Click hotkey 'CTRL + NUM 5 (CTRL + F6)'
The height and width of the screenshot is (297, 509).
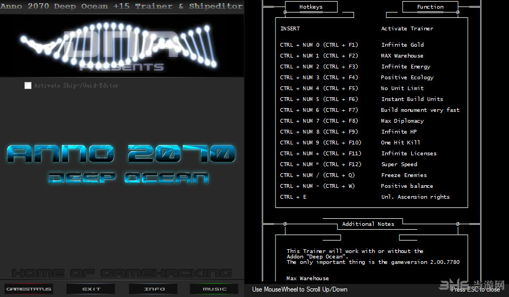(319, 99)
